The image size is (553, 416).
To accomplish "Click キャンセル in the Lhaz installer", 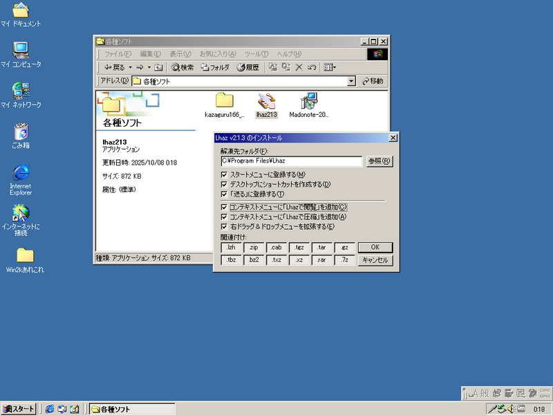I will pos(375,260).
